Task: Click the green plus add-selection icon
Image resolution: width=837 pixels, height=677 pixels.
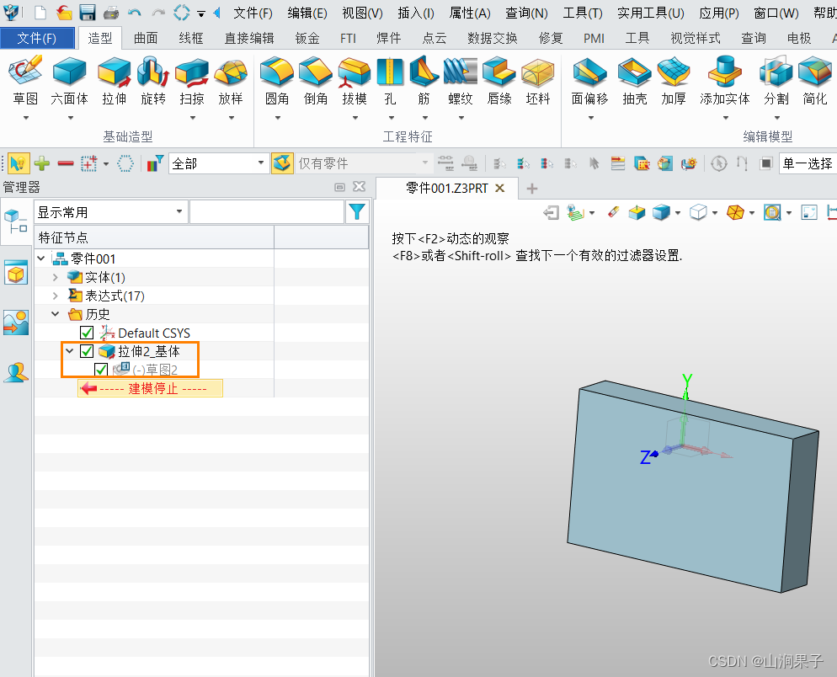Action: click(x=41, y=163)
